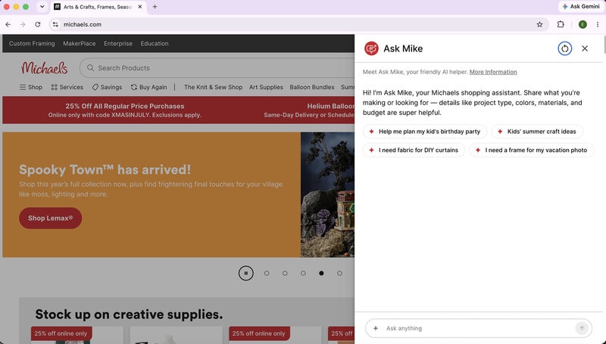This screenshot has width=606, height=344.
Task: Go to Art Supplies
Action: 266,87
